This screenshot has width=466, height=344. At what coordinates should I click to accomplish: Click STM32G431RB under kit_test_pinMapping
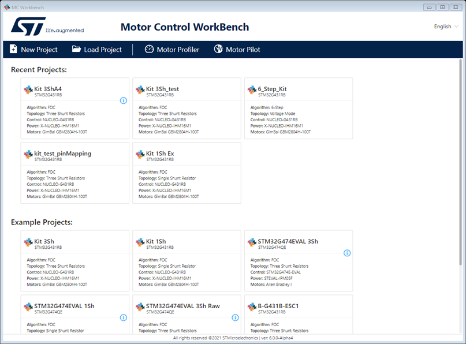(x=48, y=159)
